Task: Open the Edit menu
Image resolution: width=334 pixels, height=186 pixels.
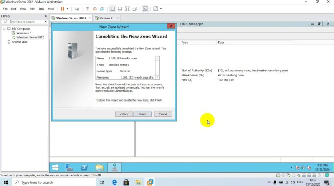Action: click(14, 9)
